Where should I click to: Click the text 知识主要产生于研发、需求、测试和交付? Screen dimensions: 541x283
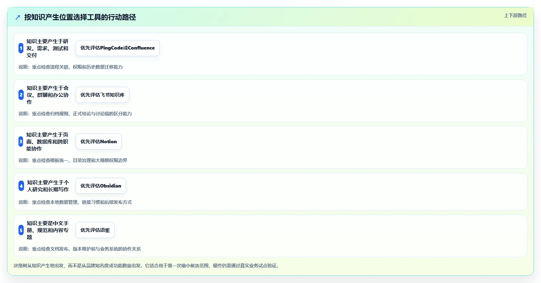pos(47,48)
